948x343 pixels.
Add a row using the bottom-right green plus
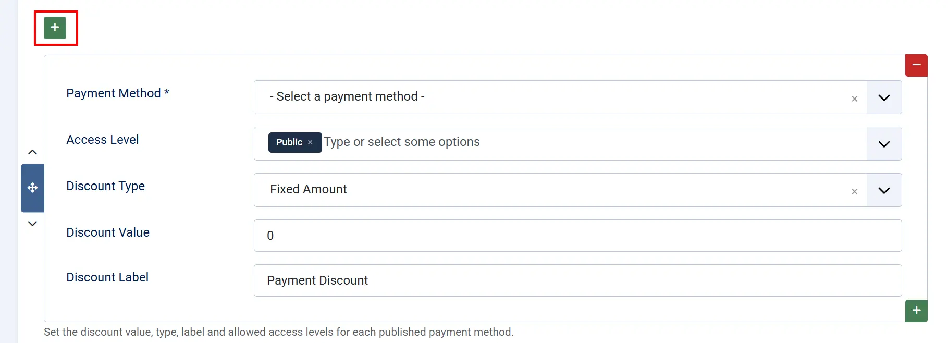tap(916, 311)
